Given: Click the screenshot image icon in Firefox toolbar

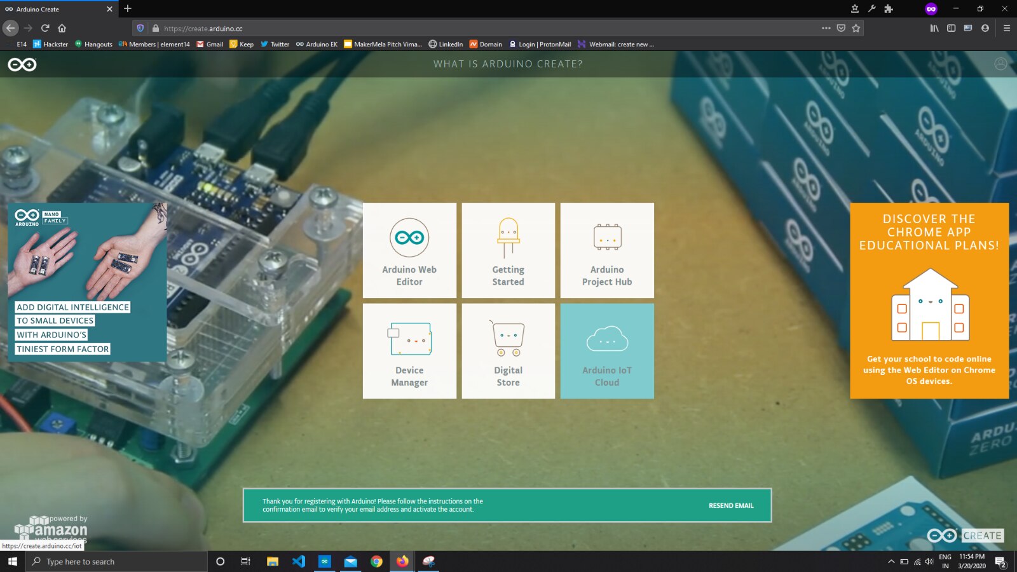Looking at the screenshot, I should (x=968, y=28).
